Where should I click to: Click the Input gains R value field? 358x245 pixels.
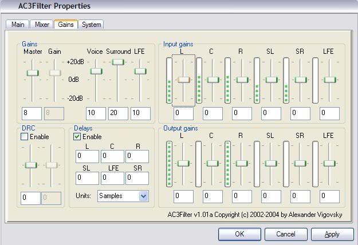(x=242, y=113)
